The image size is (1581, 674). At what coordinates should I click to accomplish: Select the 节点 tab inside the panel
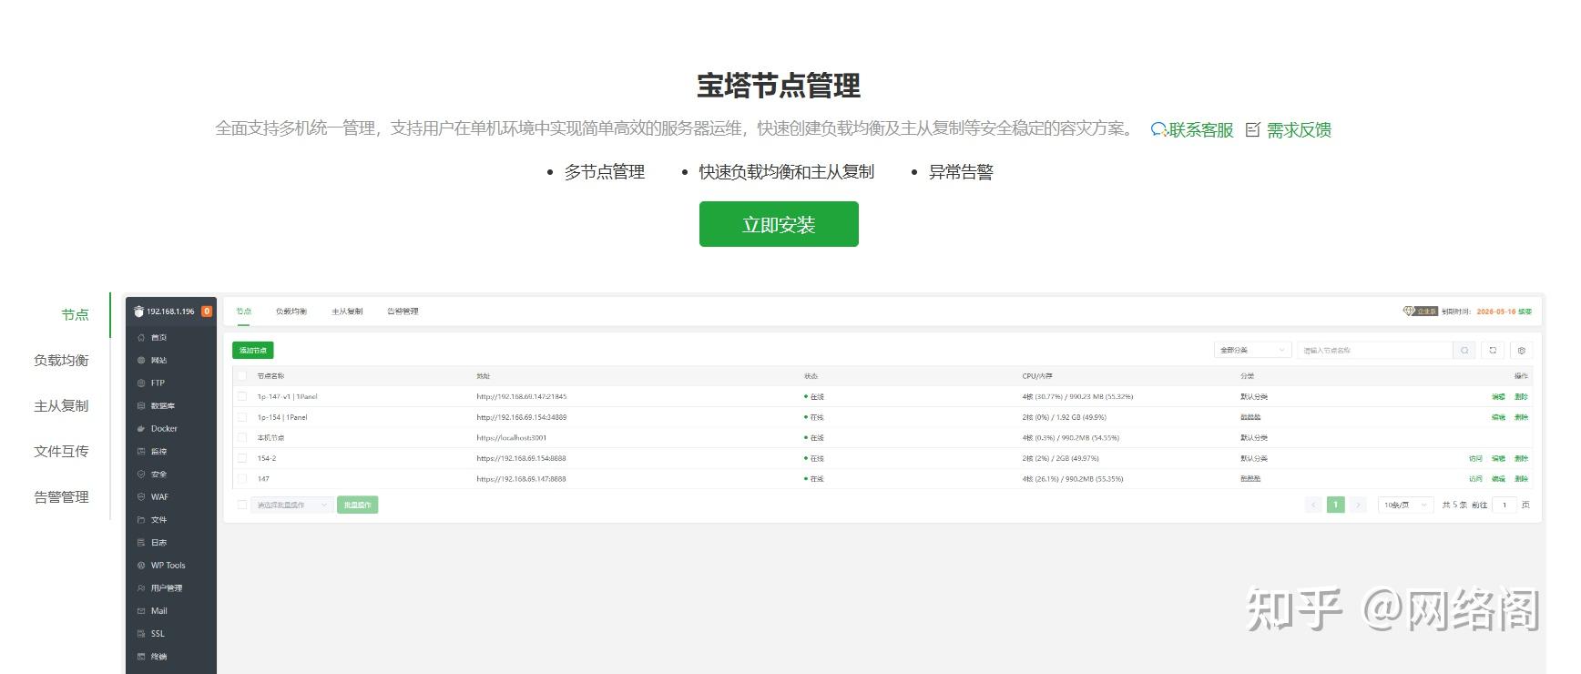pos(243,311)
